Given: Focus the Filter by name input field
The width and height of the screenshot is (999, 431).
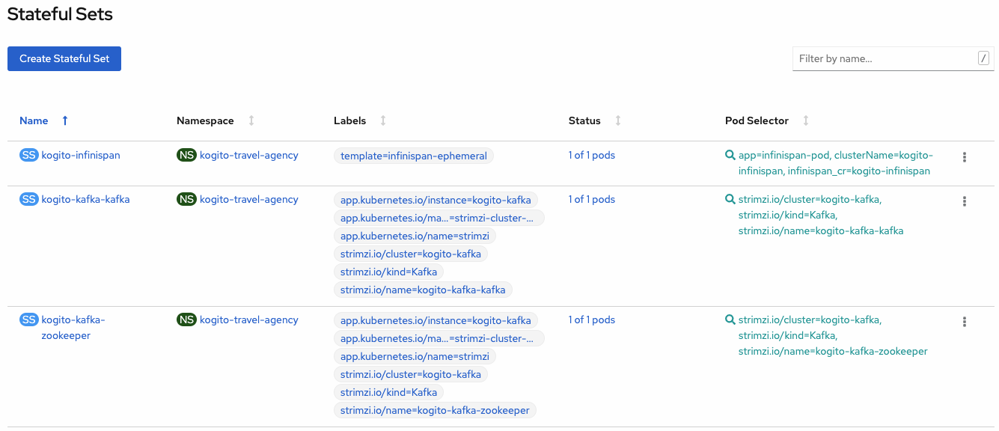Looking at the screenshot, I should click(x=885, y=58).
